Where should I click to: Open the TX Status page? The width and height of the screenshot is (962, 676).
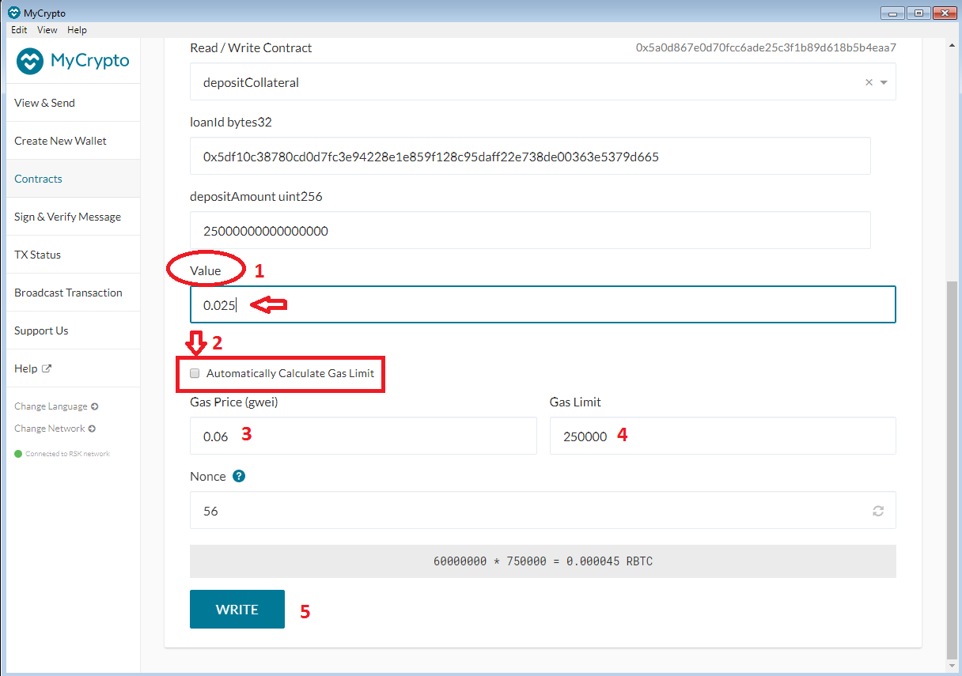tap(73, 255)
